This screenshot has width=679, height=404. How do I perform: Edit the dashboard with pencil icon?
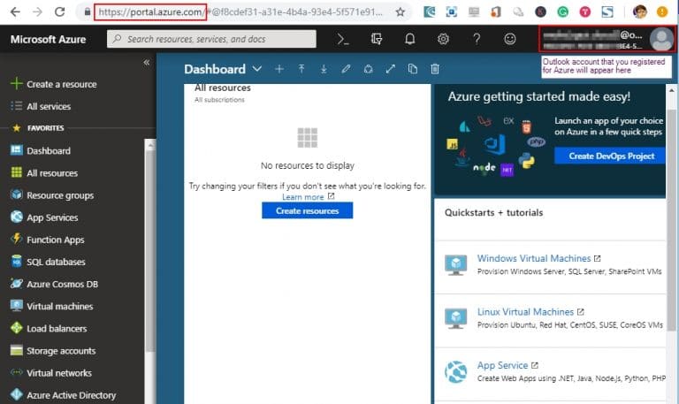pos(346,69)
